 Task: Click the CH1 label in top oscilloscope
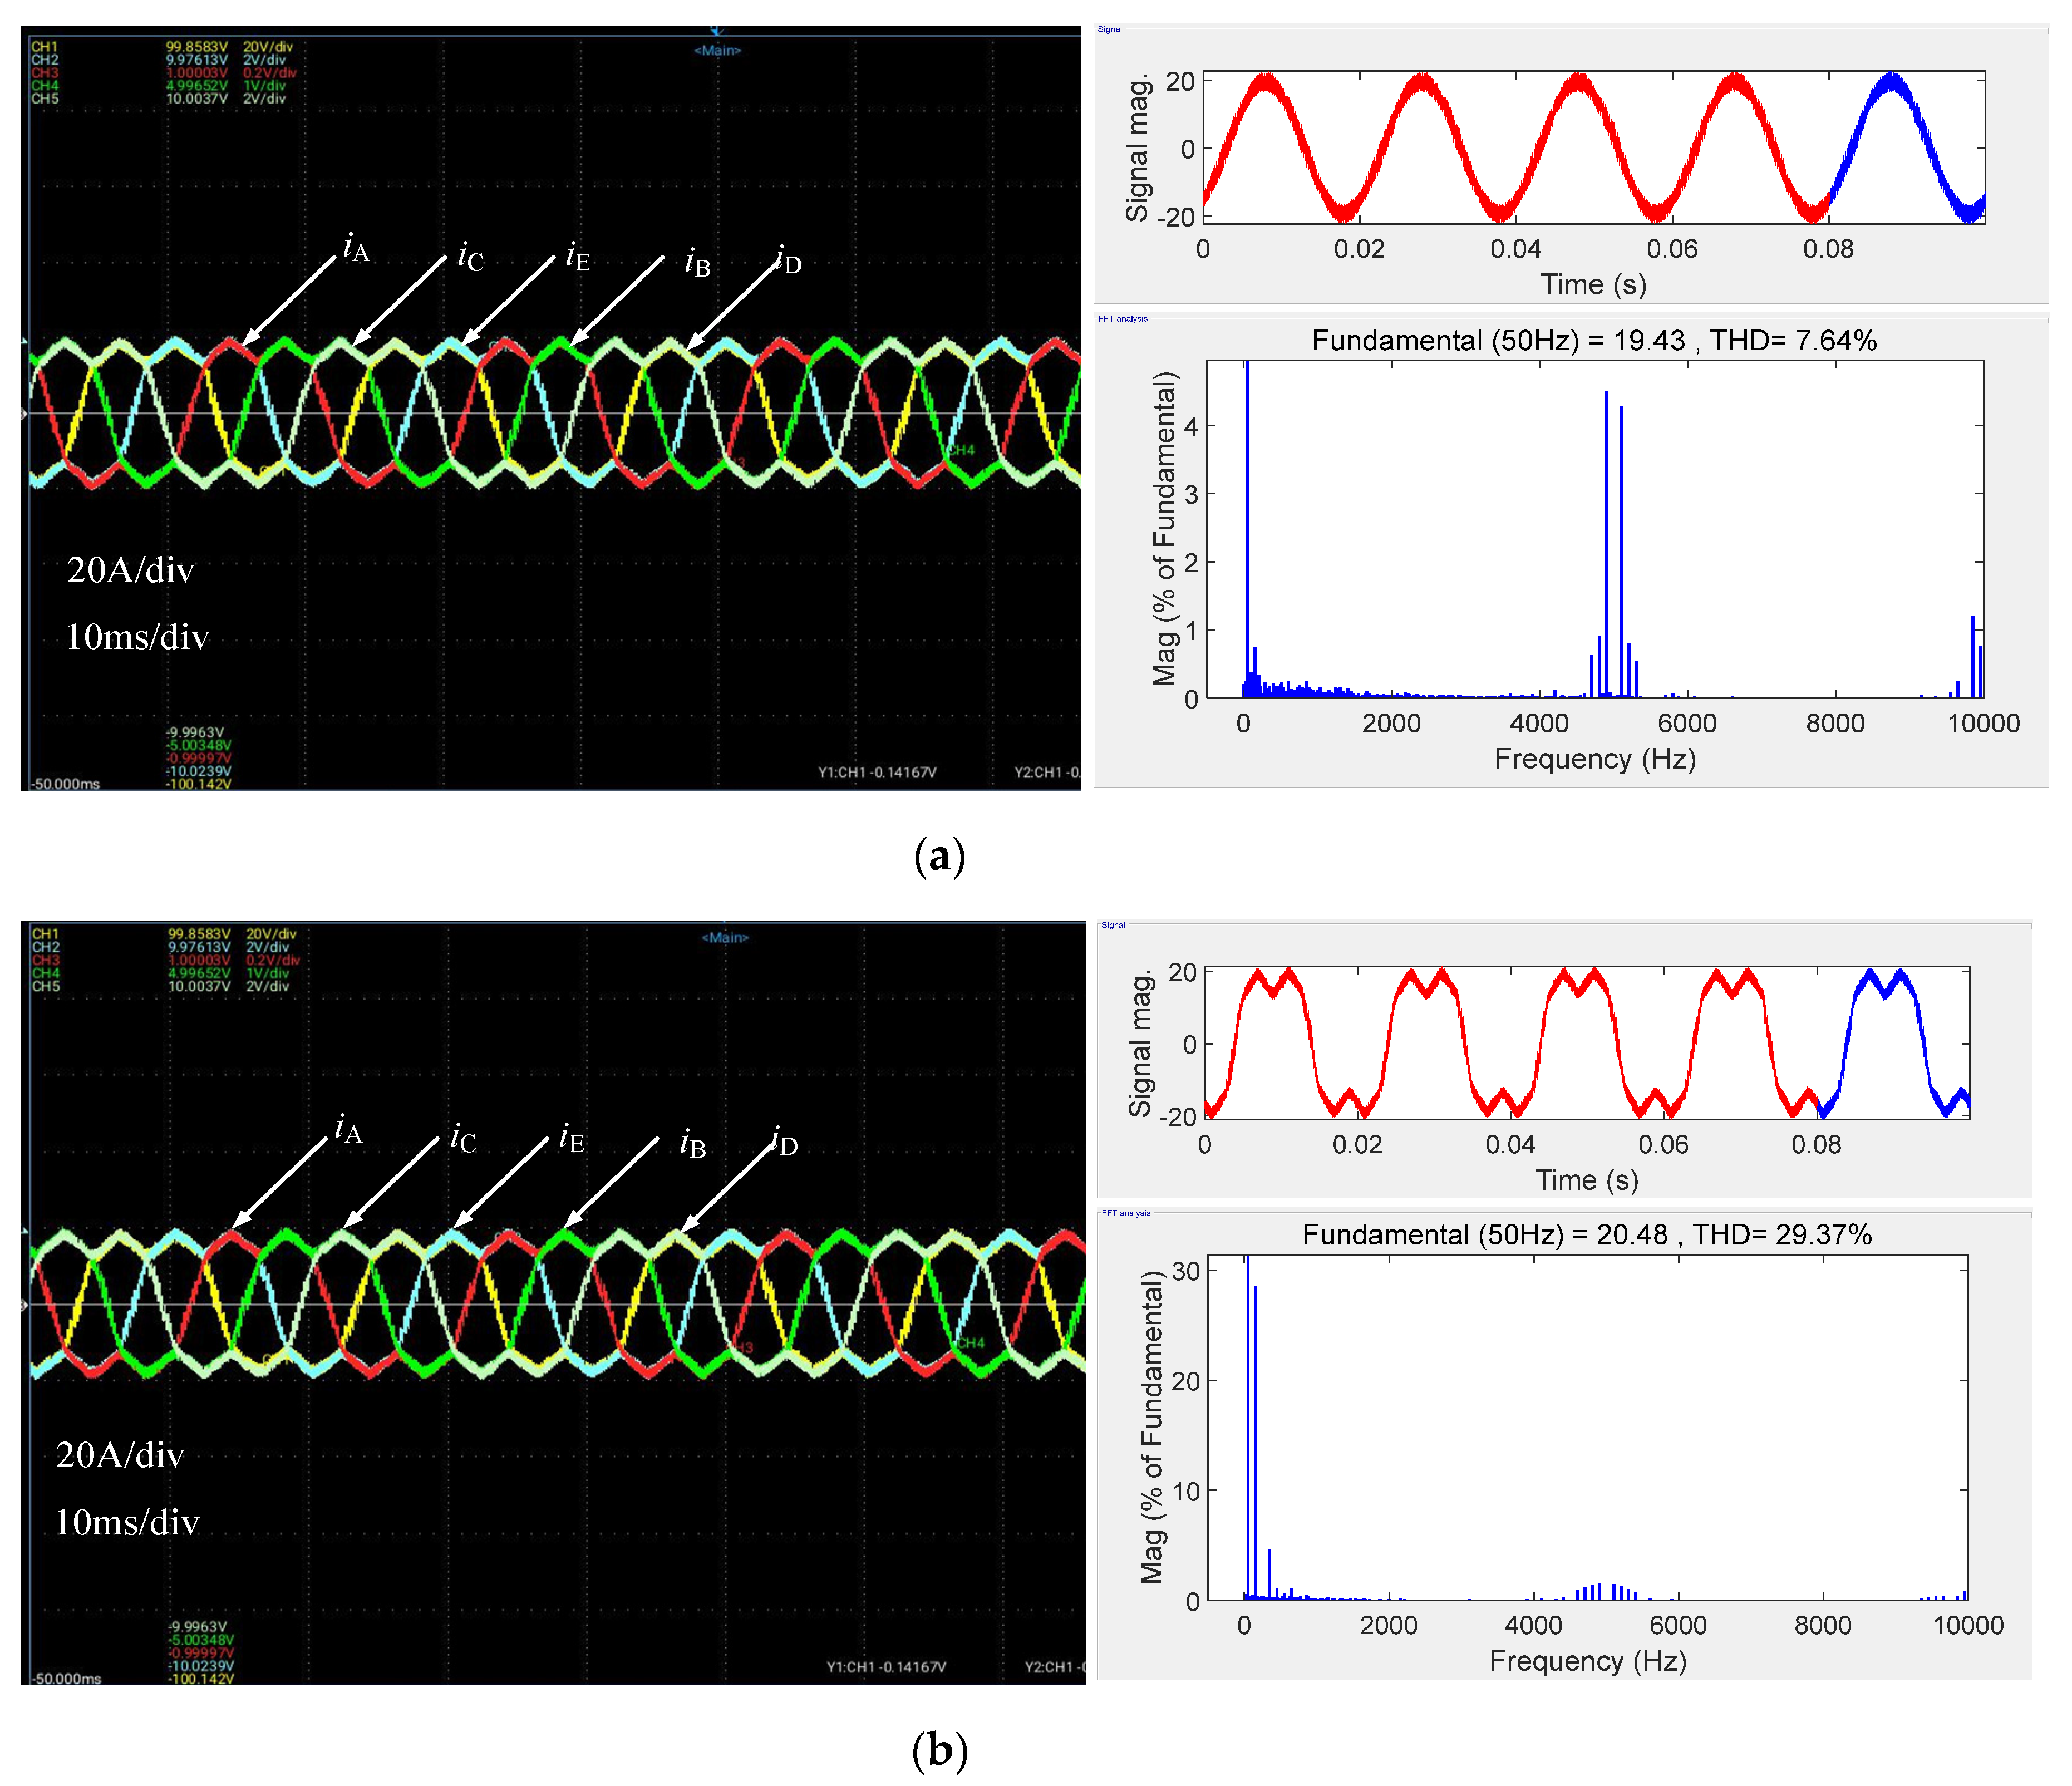(x=44, y=47)
